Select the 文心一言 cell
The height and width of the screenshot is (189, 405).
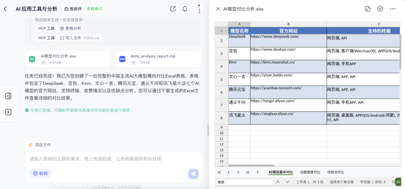pos(239,80)
